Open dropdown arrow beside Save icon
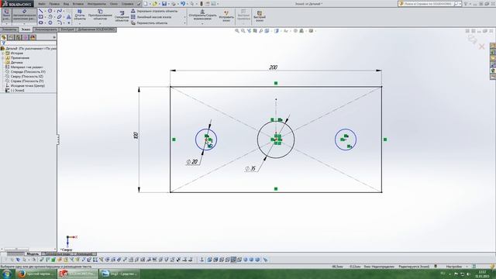 point(168,4)
